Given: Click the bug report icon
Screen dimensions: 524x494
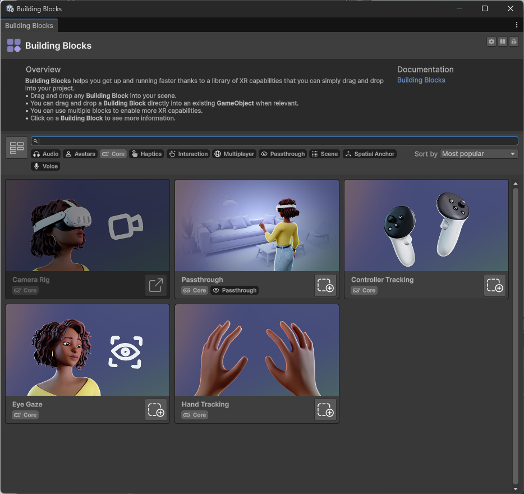Looking at the screenshot, I should [514, 42].
